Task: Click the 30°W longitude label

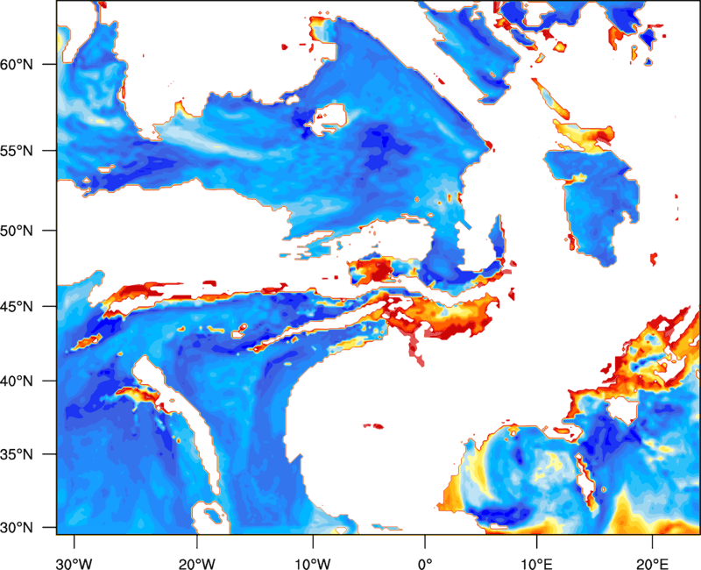Action: click(x=74, y=564)
